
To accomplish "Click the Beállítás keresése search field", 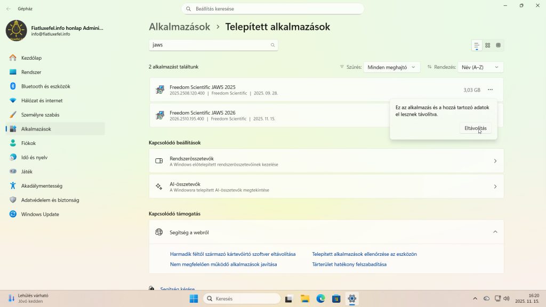I will (x=272, y=9).
